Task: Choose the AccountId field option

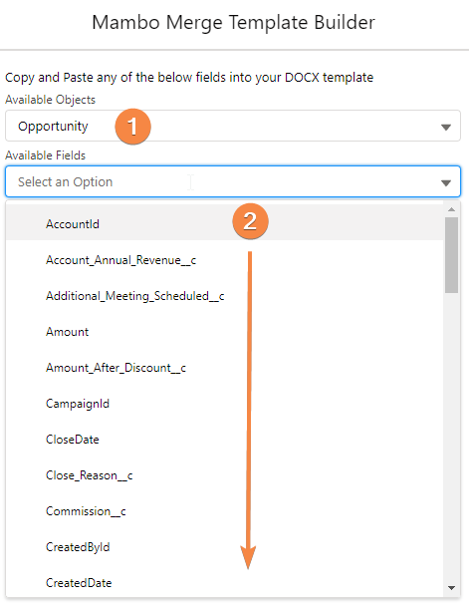Action: 225,223
